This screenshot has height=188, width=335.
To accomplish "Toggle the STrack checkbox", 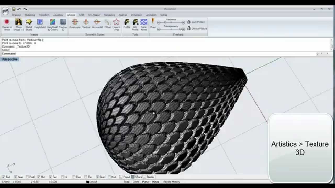I will click(132, 177).
